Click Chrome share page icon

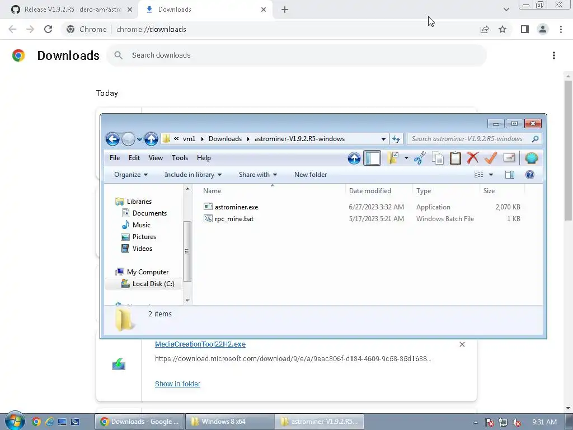(485, 29)
